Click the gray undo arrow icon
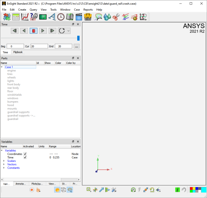 [184, 190]
